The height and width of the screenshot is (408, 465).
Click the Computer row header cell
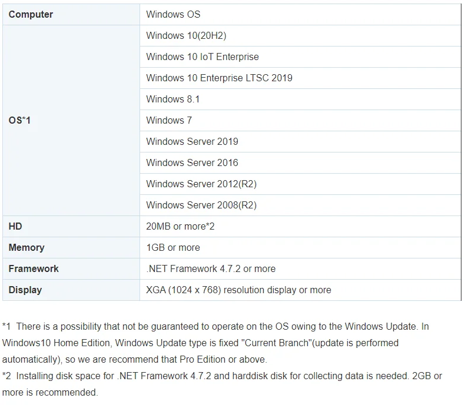coord(31,14)
